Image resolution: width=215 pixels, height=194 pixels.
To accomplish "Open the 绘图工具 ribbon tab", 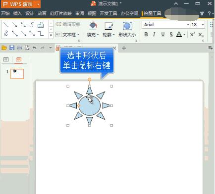I will click(152, 13).
